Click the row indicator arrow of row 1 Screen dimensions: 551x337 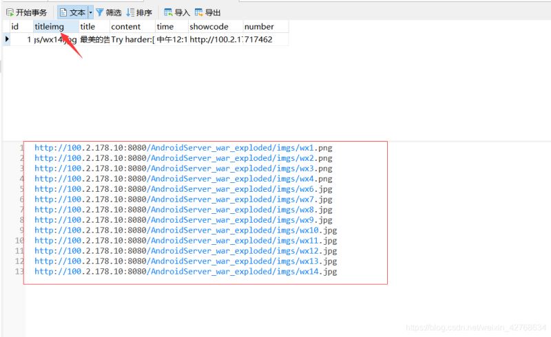pos(7,39)
